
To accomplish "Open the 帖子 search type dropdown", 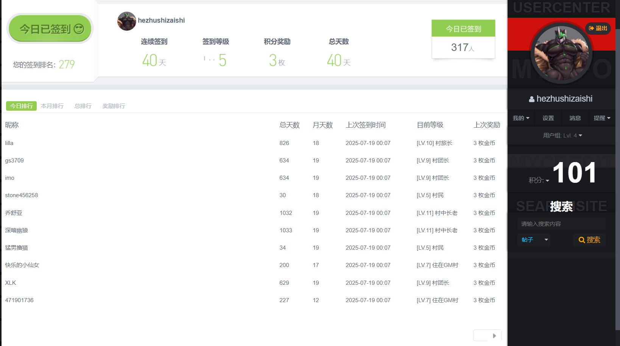I will coord(533,240).
